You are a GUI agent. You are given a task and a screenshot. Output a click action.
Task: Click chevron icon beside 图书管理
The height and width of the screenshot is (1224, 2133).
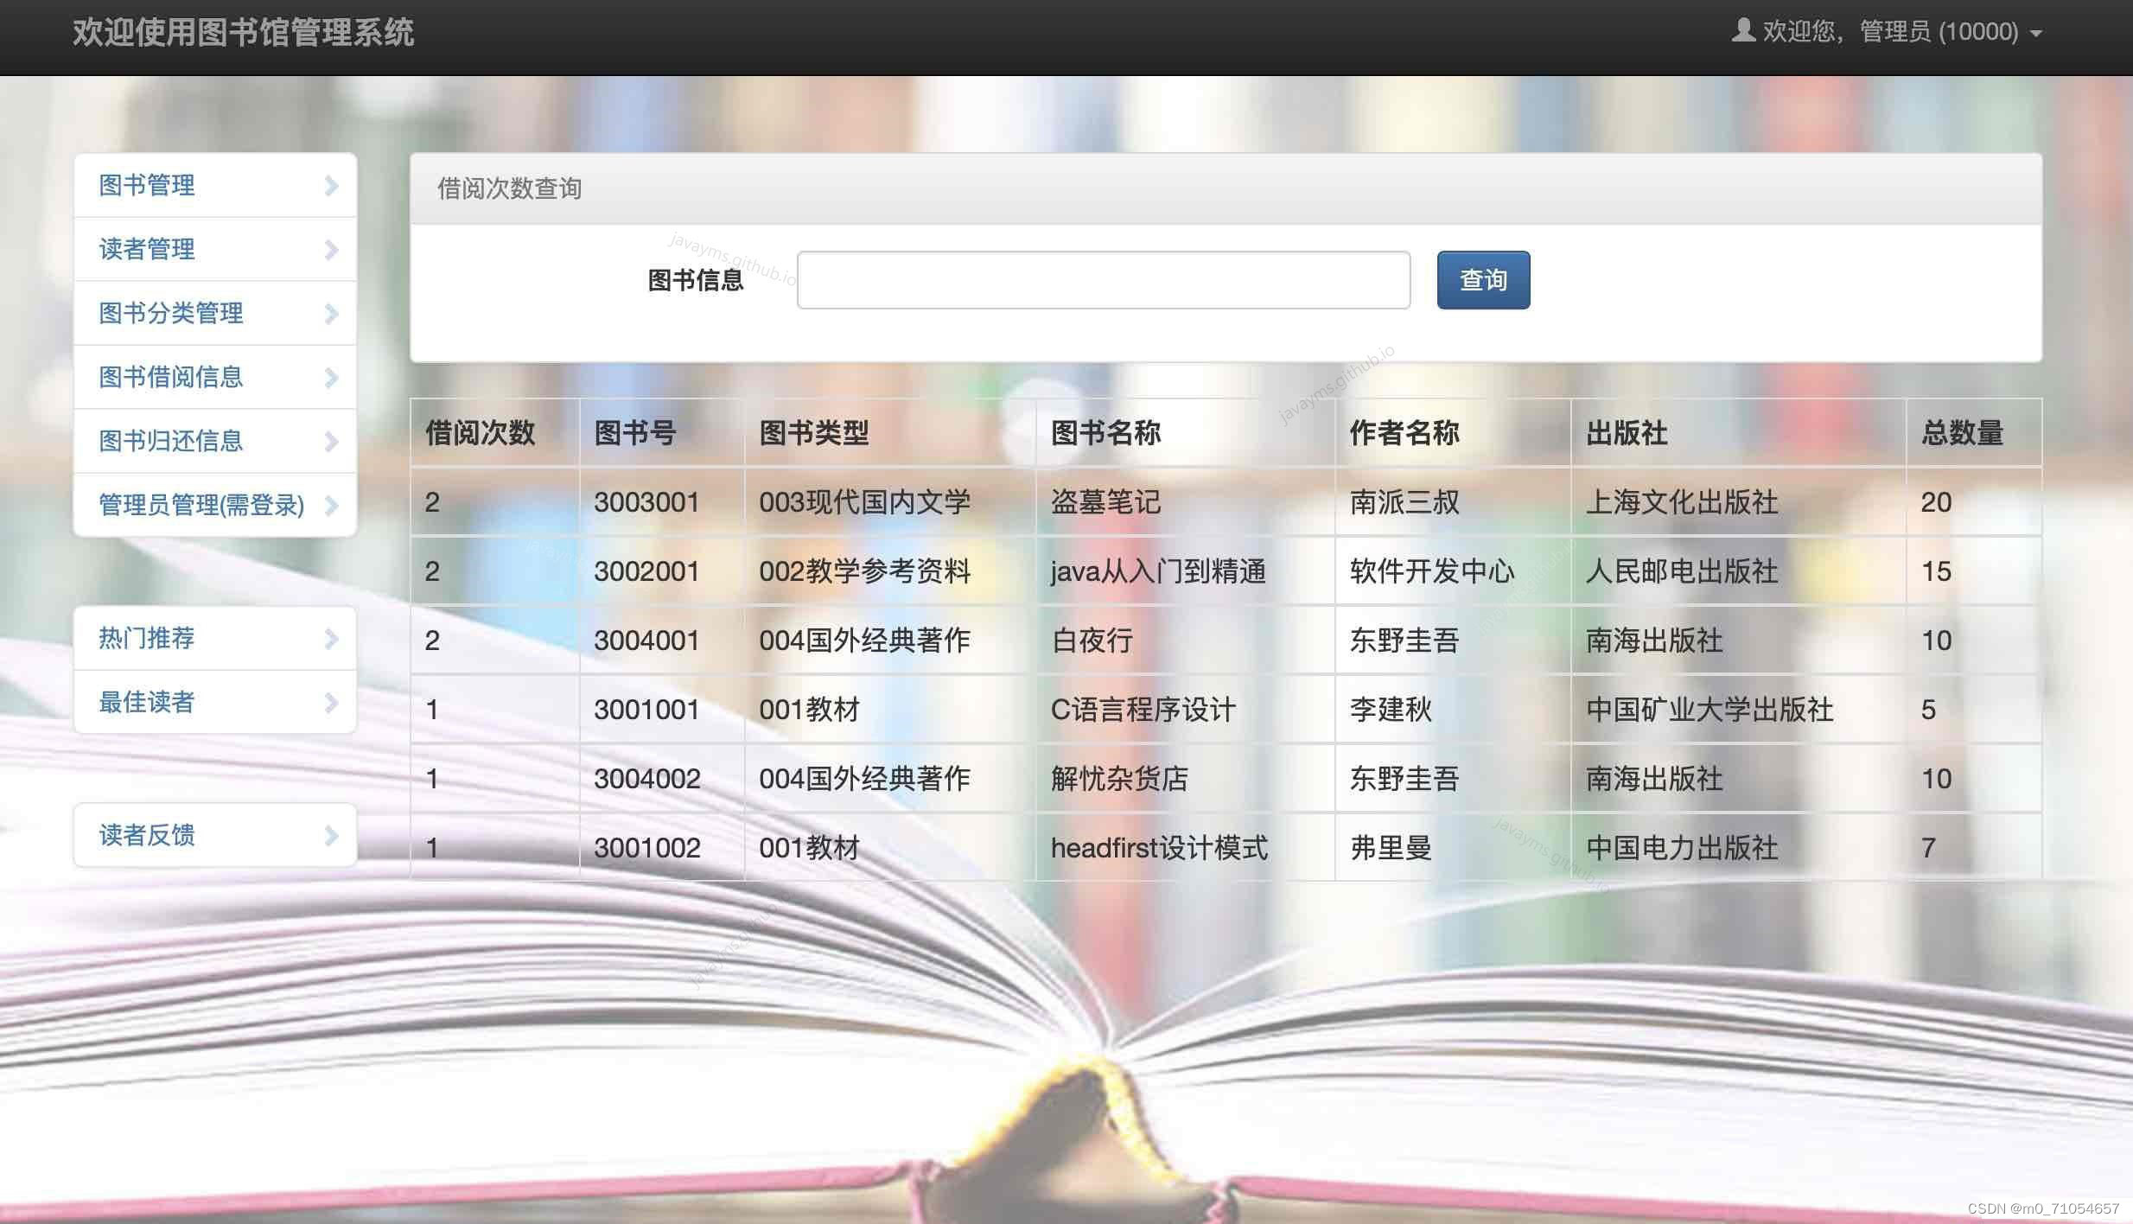pyautogui.click(x=331, y=185)
